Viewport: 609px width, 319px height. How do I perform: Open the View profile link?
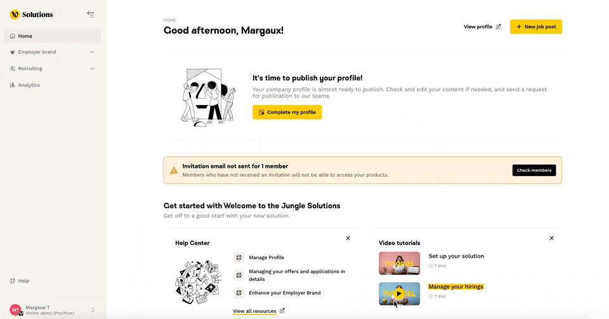click(x=482, y=27)
